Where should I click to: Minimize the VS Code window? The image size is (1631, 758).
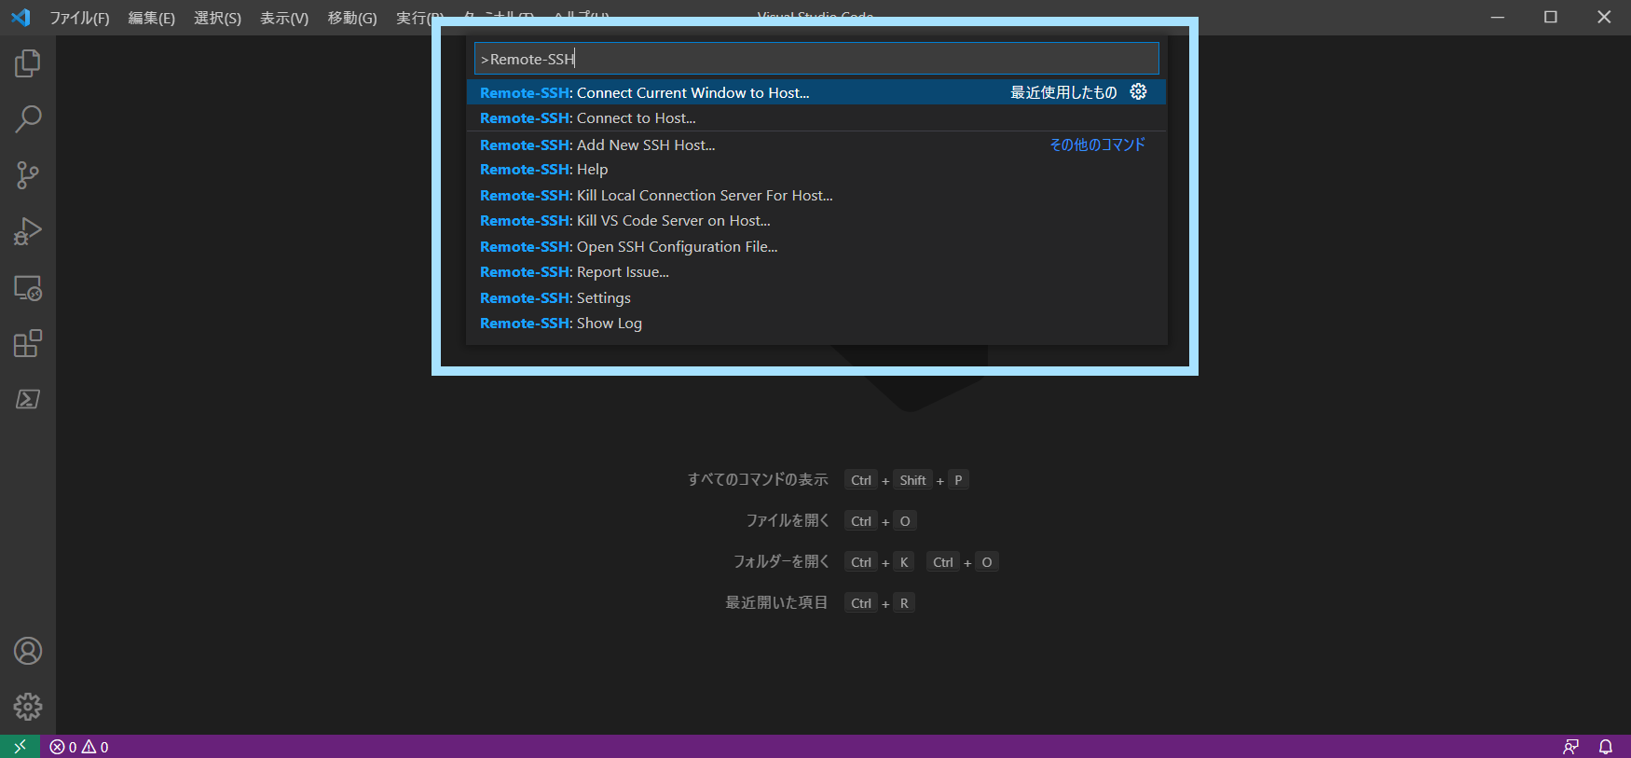[1498, 17]
